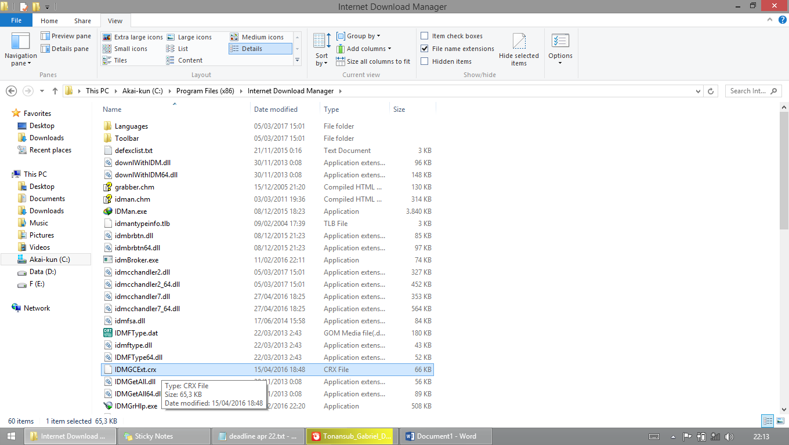Switch to Large icons layout
789x445 pixels.
click(189, 37)
